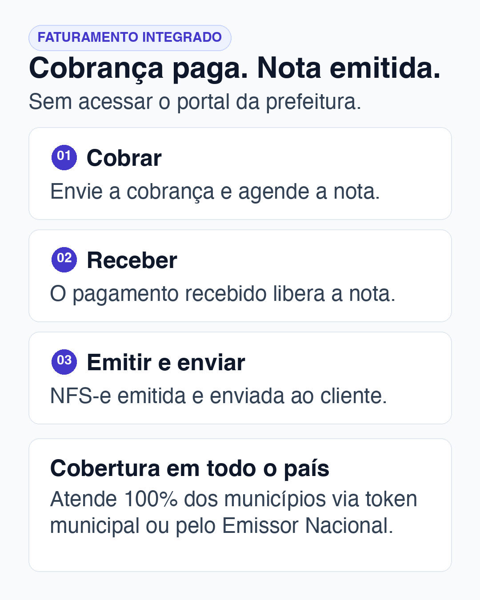Select text Envie a cobrança e agende a nota
The height and width of the screenshot is (600, 480).
[215, 192]
